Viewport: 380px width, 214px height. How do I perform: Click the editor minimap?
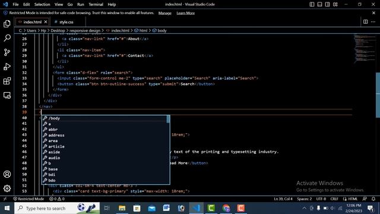(x=364, y=49)
